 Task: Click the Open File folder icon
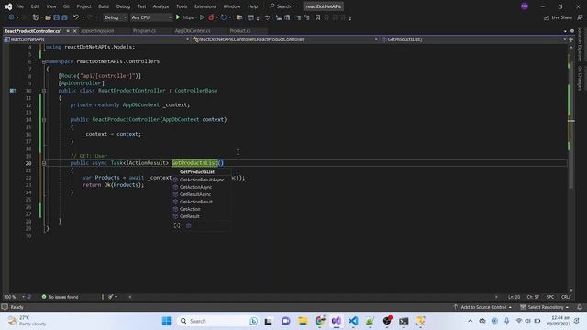click(x=49, y=17)
